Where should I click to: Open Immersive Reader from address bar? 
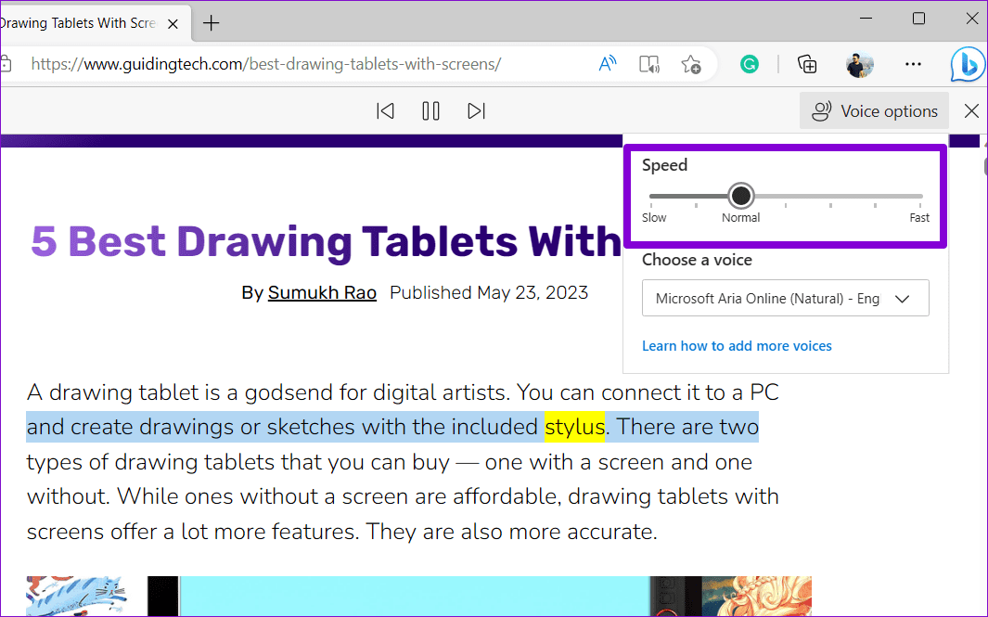(649, 64)
